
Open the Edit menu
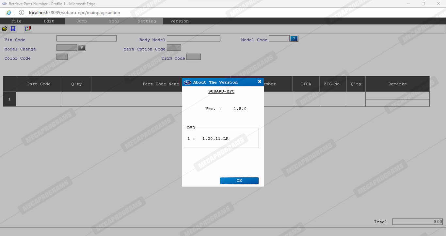point(49,21)
